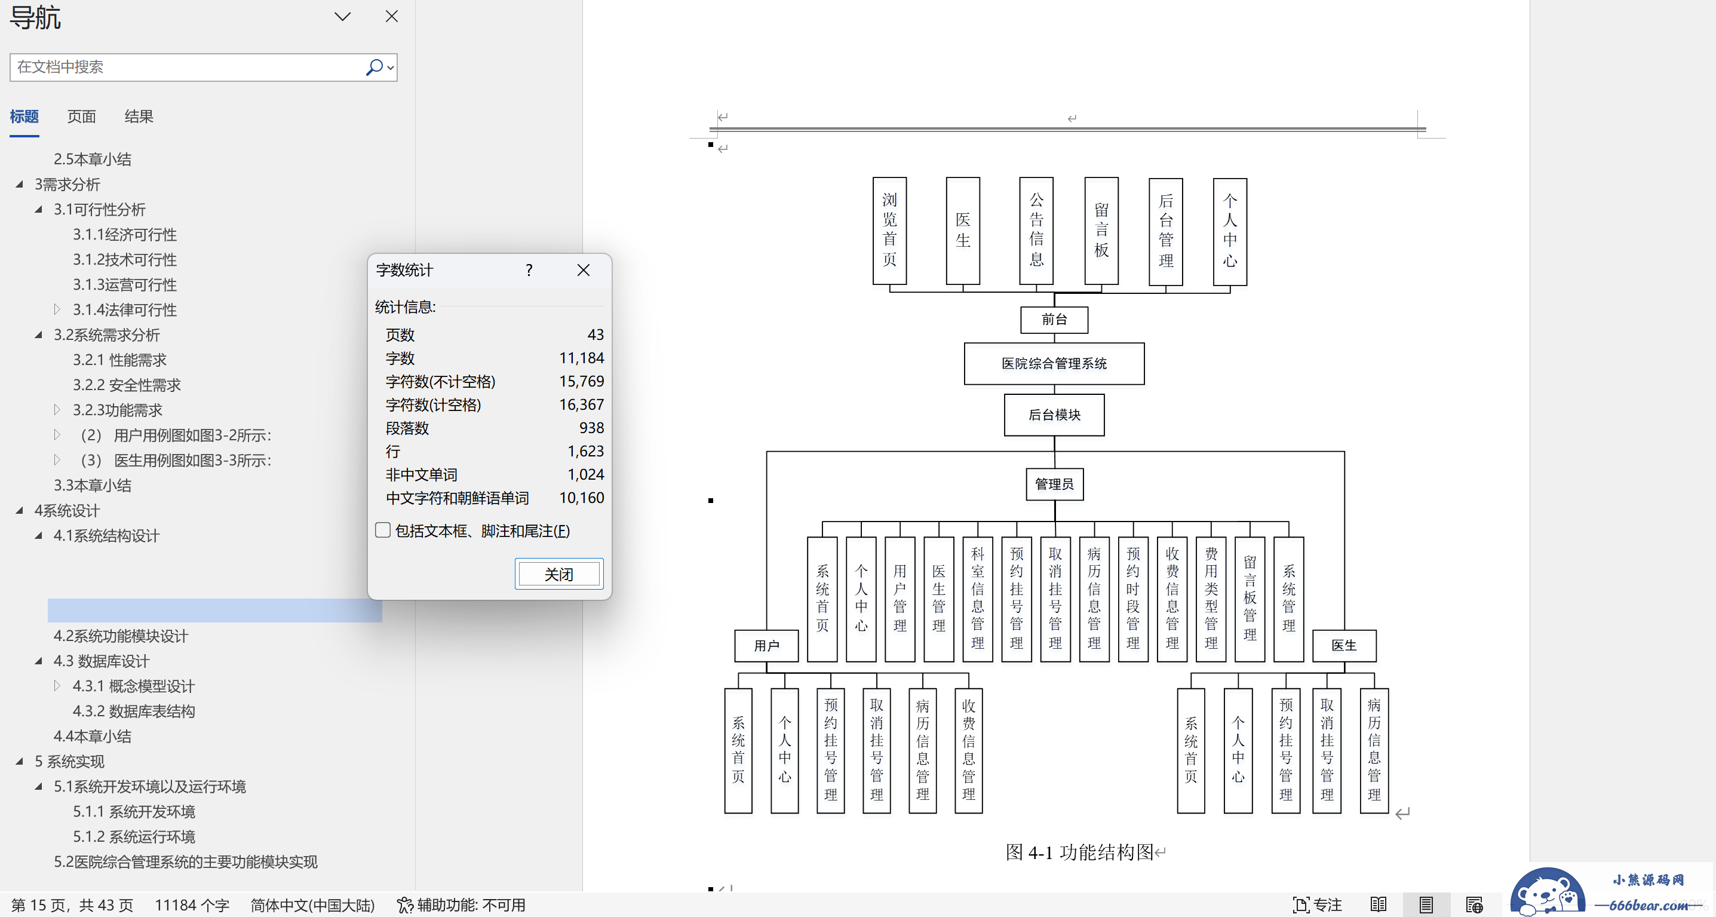
Task: Enable include textboxes, footnotes and endnotes checkbox
Action: [x=383, y=530]
